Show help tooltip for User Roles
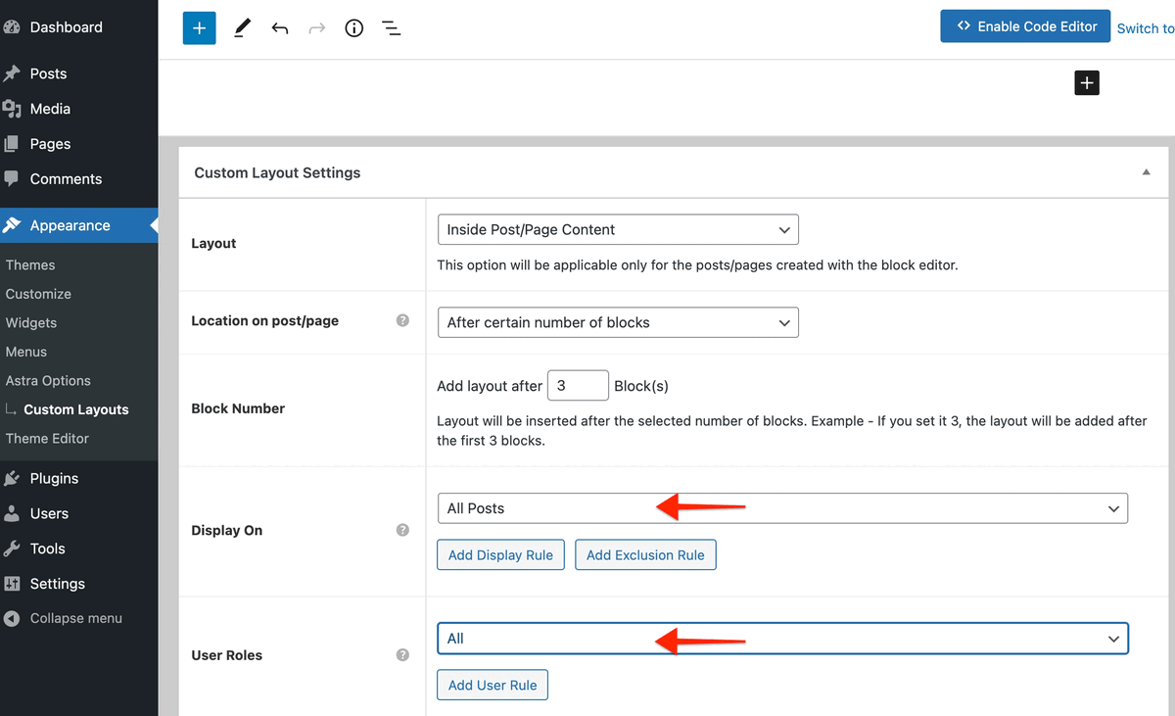Screen dimensions: 1175x716 [x=402, y=654]
